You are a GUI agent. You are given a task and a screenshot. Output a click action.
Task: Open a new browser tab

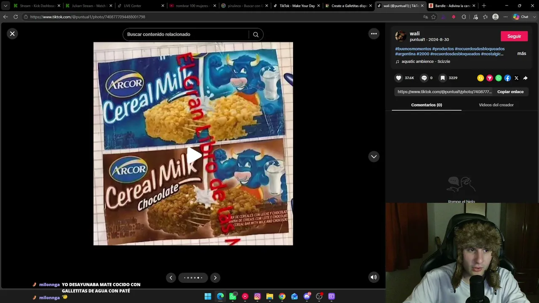pos(484,6)
